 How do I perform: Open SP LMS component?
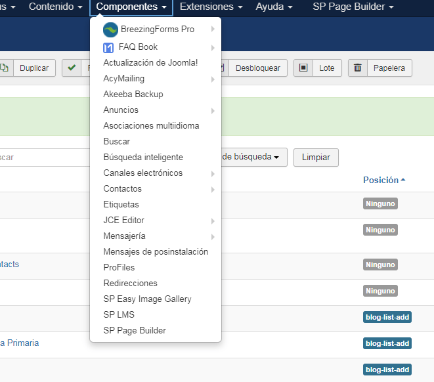click(x=119, y=315)
